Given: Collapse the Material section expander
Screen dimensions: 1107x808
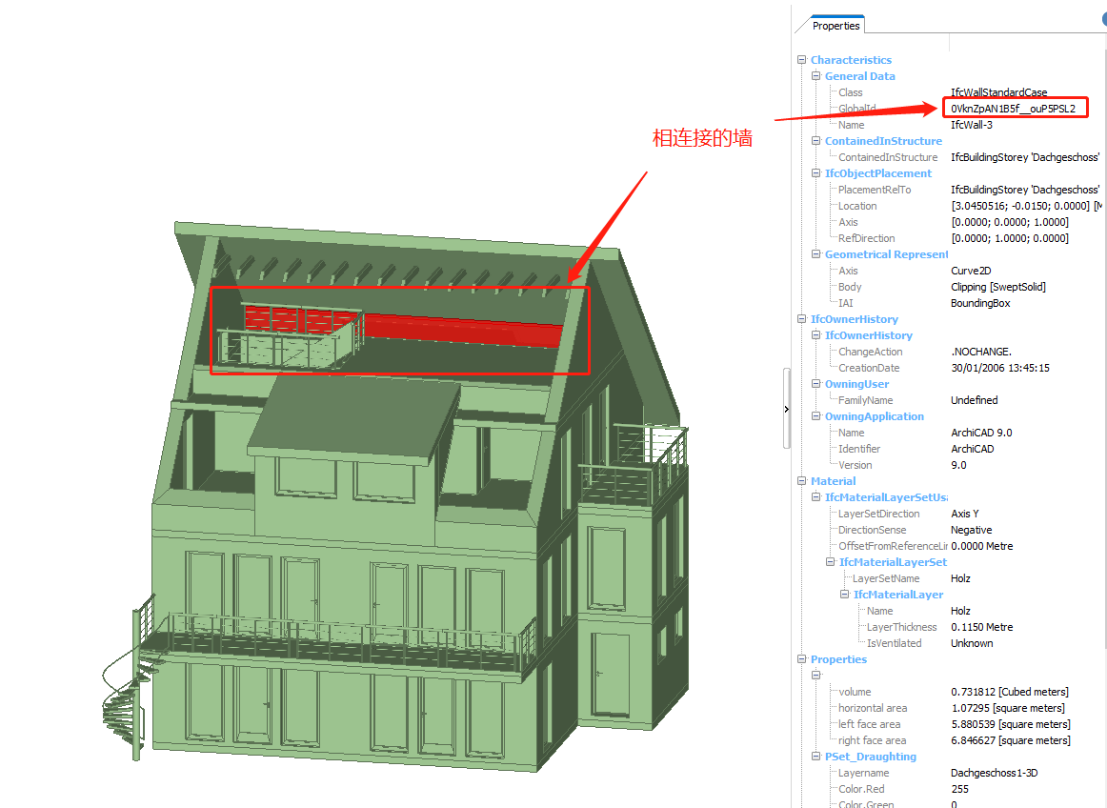Looking at the screenshot, I should click(x=802, y=481).
